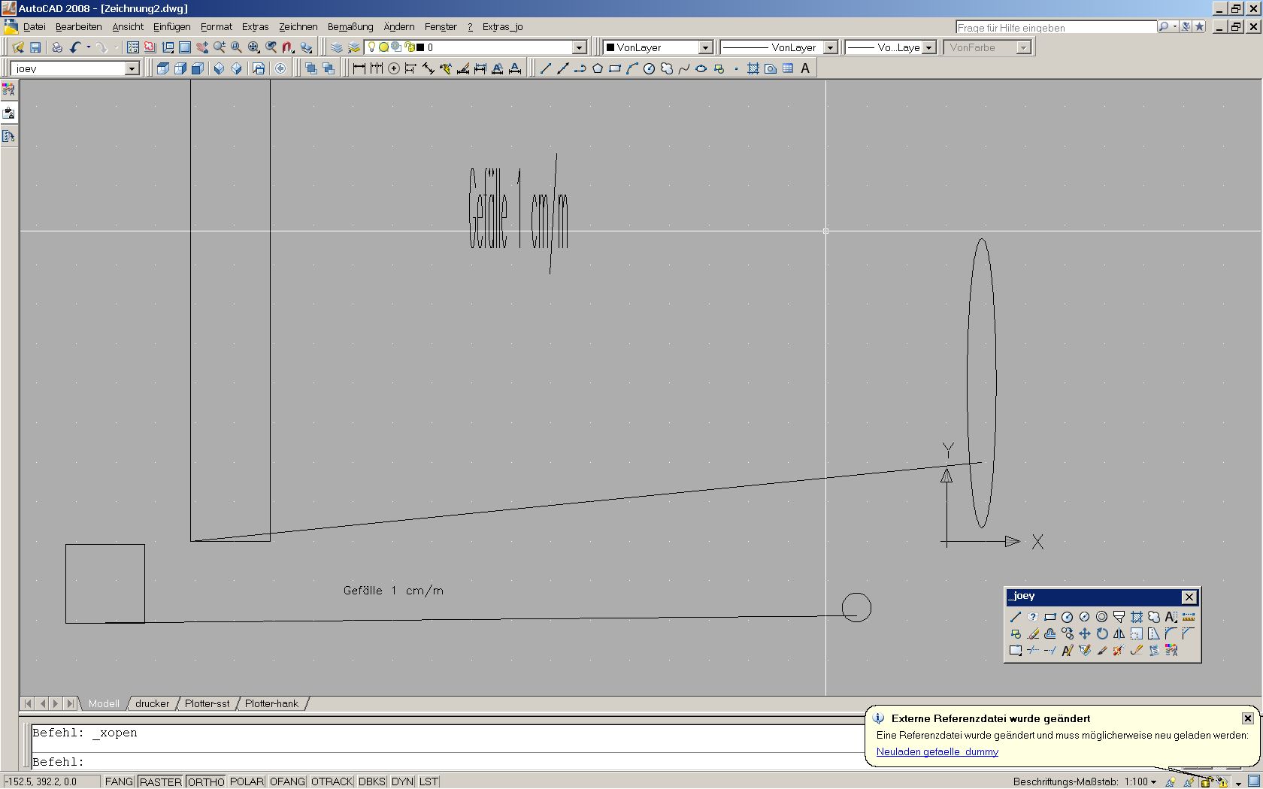Click the Zoom realtime magnifier icon
Viewport: 1263px width, 789px height.
click(x=220, y=47)
